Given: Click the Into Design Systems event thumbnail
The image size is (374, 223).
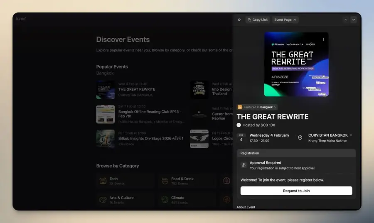Looking at the screenshot, I should 199,90.
